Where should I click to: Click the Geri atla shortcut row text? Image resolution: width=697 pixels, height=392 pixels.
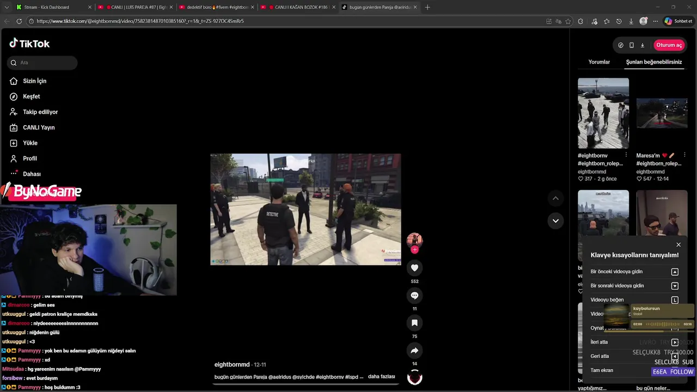600,356
